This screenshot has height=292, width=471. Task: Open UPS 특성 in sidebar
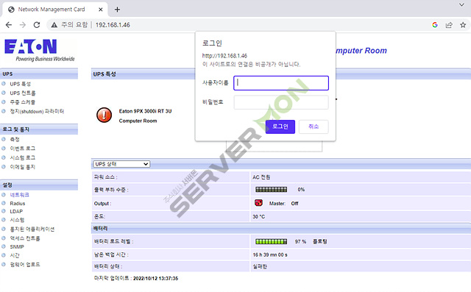tap(20, 84)
